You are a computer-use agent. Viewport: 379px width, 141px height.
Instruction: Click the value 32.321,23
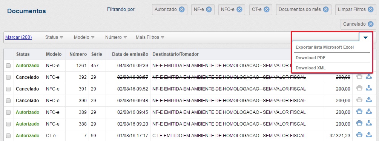coord(340,135)
